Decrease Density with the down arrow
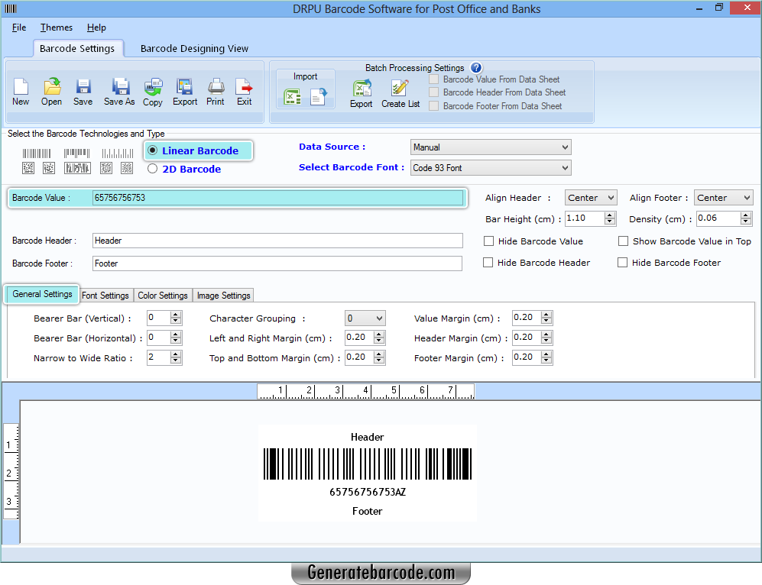Screen dimensions: 762x585 (x=746, y=222)
